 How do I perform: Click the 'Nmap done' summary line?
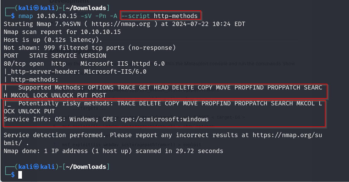tap(113, 151)
